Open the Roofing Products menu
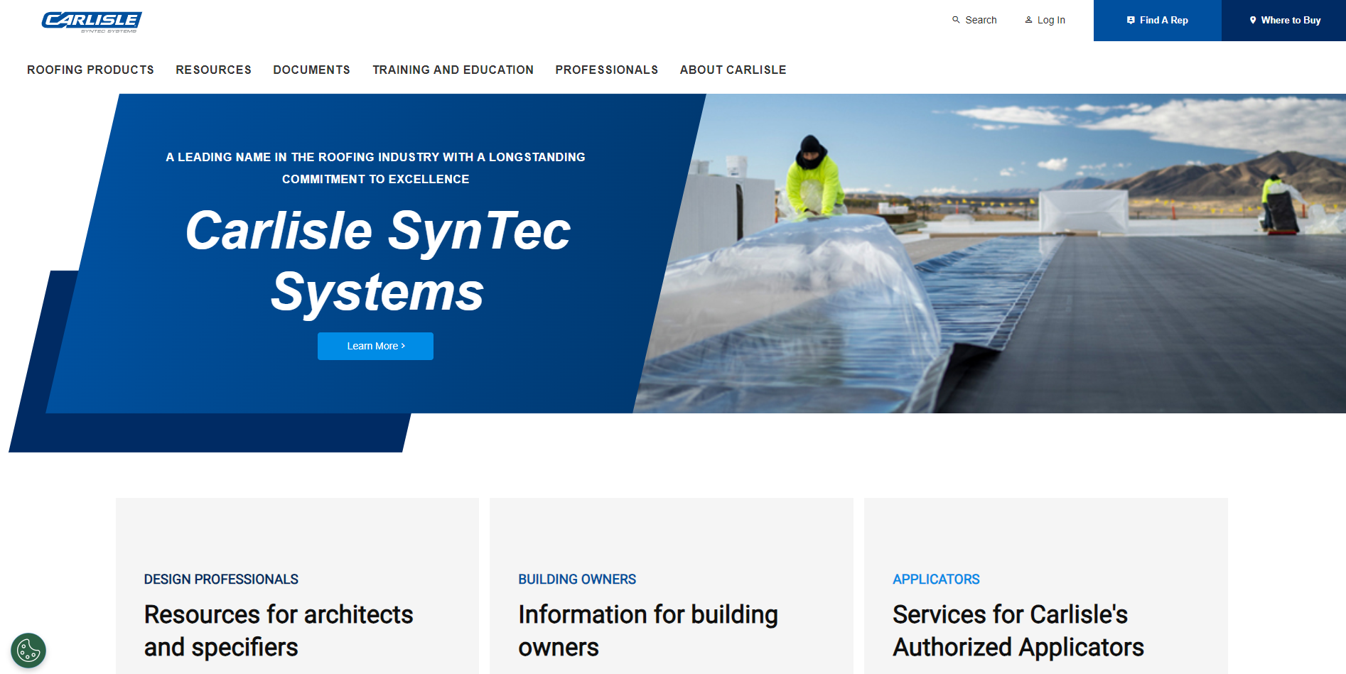The width and height of the screenshot is (1346, 674). [x=90, y=70]
